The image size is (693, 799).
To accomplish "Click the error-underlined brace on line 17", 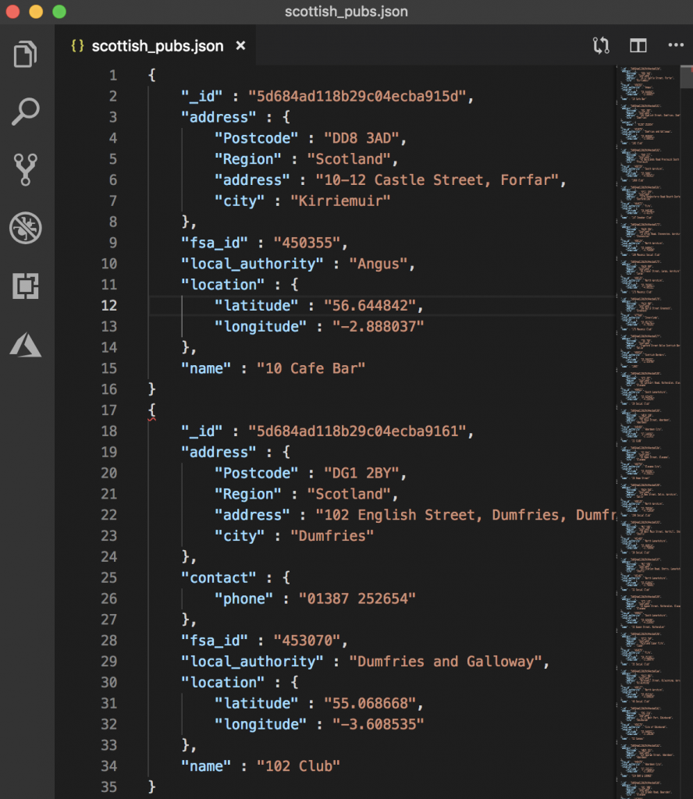I will click(x=152, y=410).
